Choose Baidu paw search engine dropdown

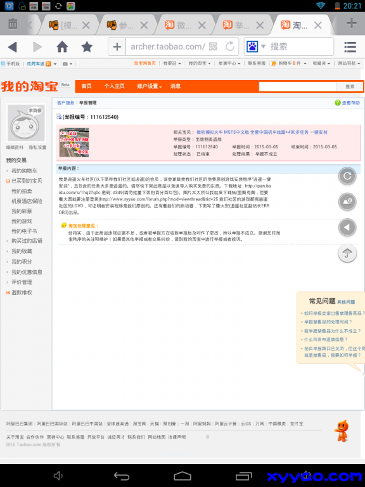pos(256,46)
